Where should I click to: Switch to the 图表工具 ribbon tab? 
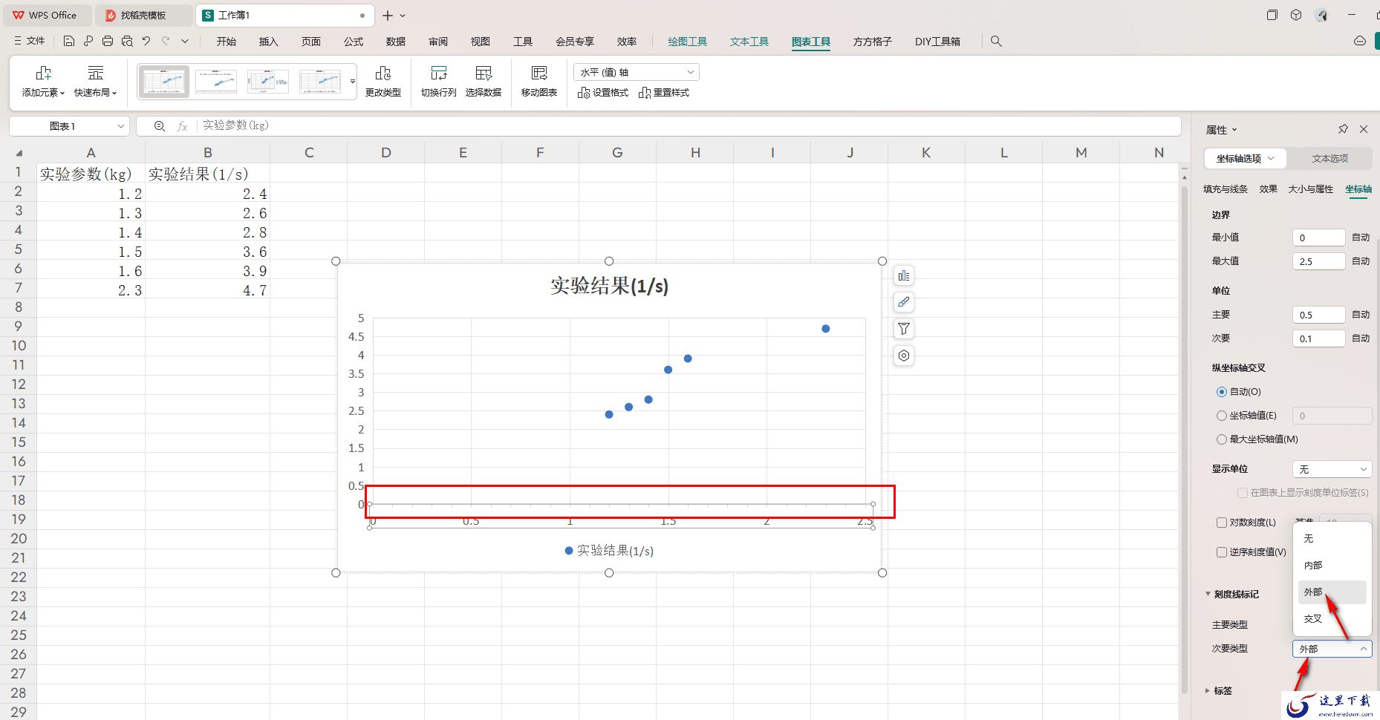pyautogui.click(x=811, y=42)
